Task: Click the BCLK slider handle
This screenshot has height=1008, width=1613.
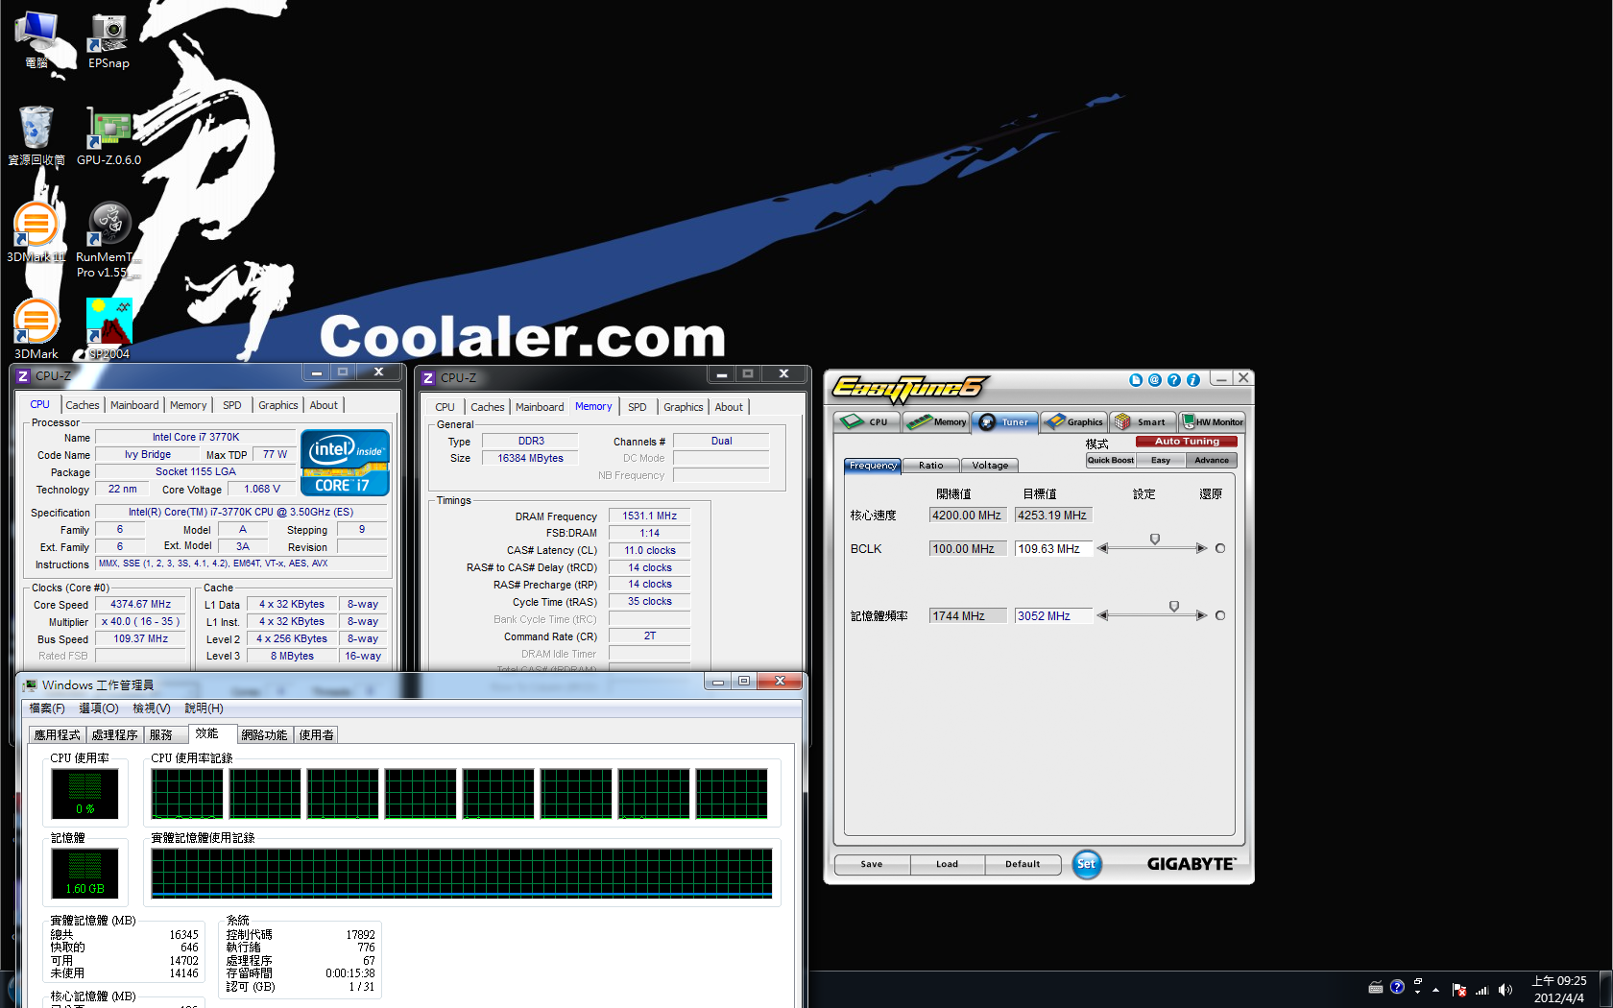Action: click(1155, 540)
